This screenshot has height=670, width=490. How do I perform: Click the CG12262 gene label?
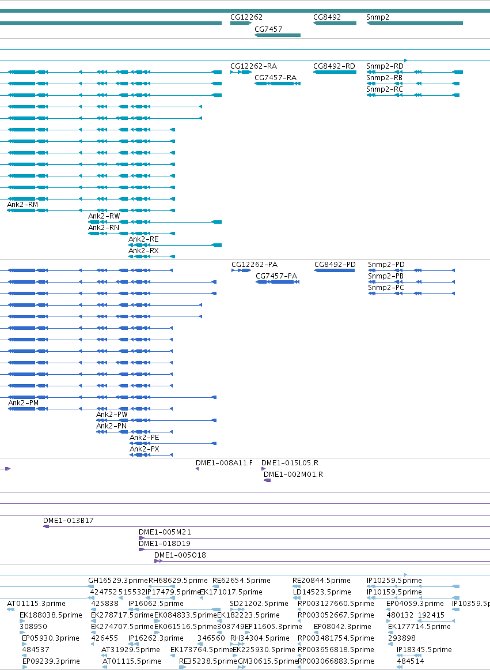(246, 17)
